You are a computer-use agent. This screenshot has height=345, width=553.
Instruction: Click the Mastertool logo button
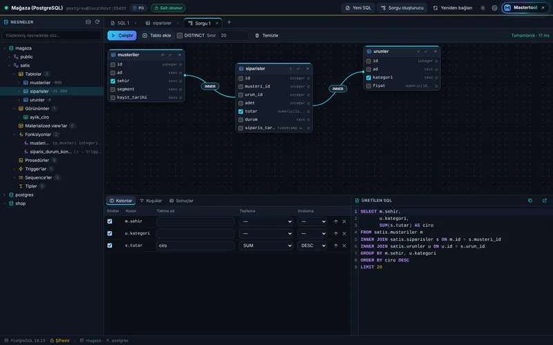pyautogui.click(x=525, y=8)
